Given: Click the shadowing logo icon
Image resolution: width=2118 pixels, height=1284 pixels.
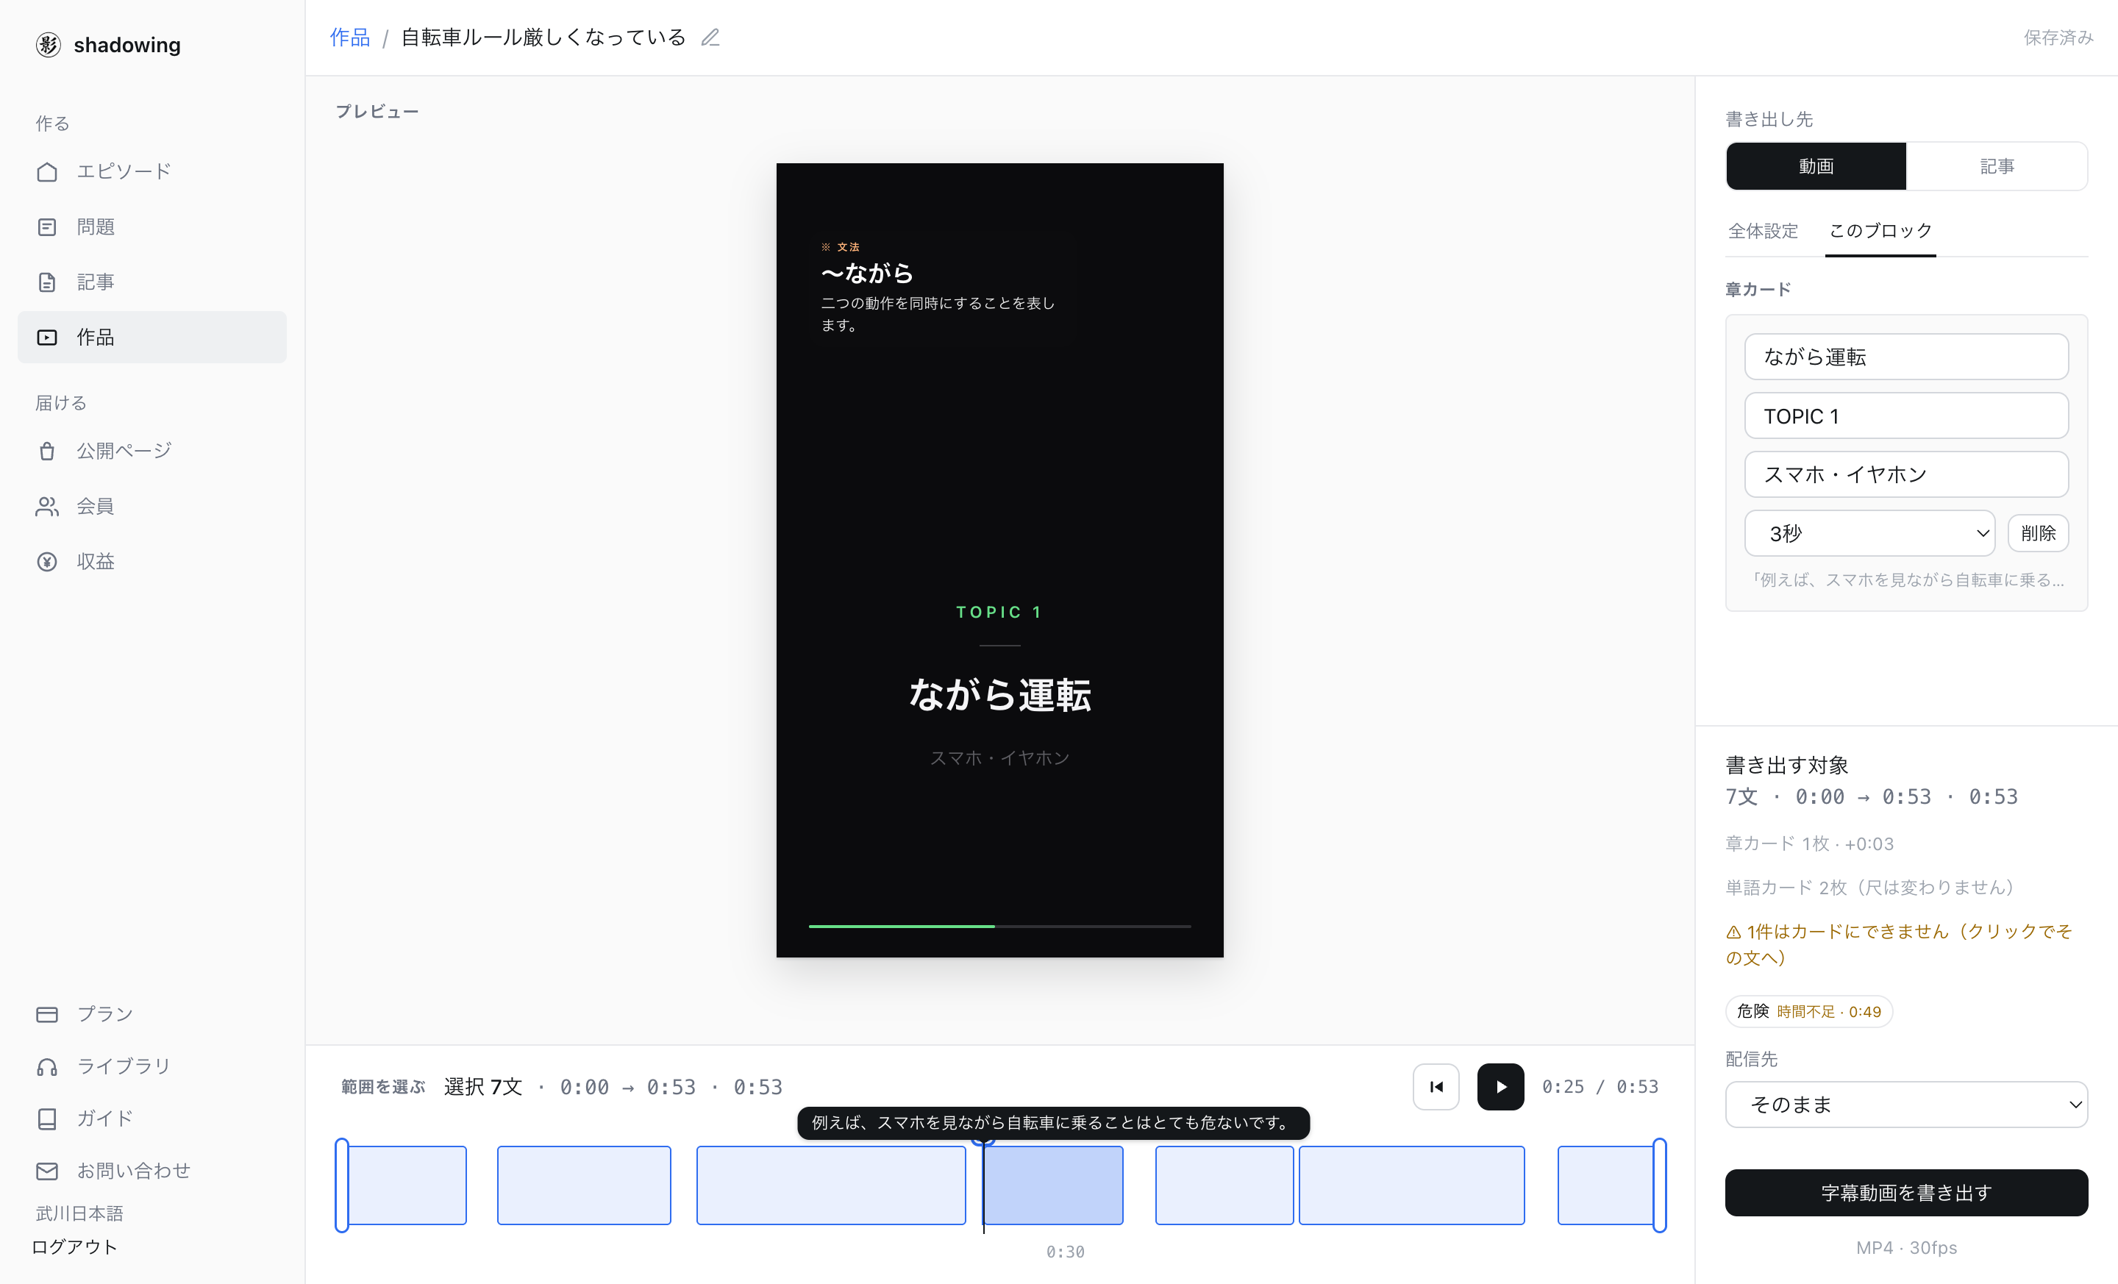Looking at the screenshot, I should point(48,45).
